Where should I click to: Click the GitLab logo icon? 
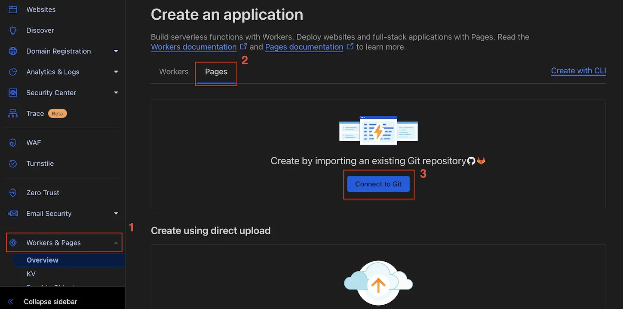click(x=481, y=161)
